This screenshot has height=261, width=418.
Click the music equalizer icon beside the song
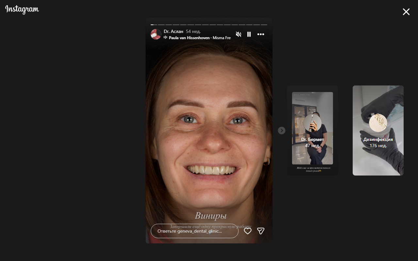coord(166,38)
